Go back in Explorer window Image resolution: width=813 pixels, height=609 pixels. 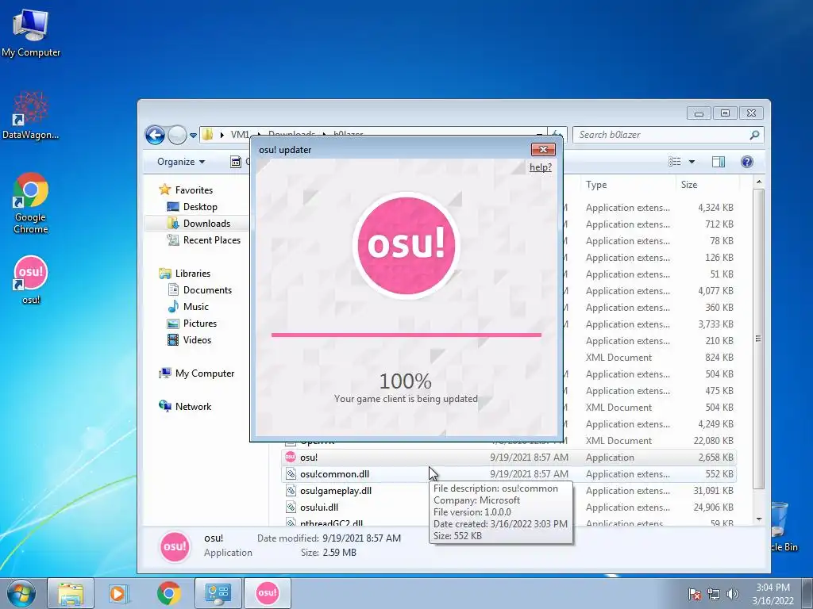click(155, 135)
